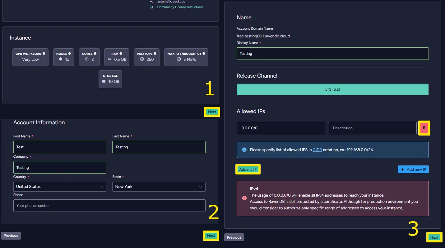Open the State dropdown showing New York
The height and width of the screenshot is (248, 445).
(x=159, y=187)
